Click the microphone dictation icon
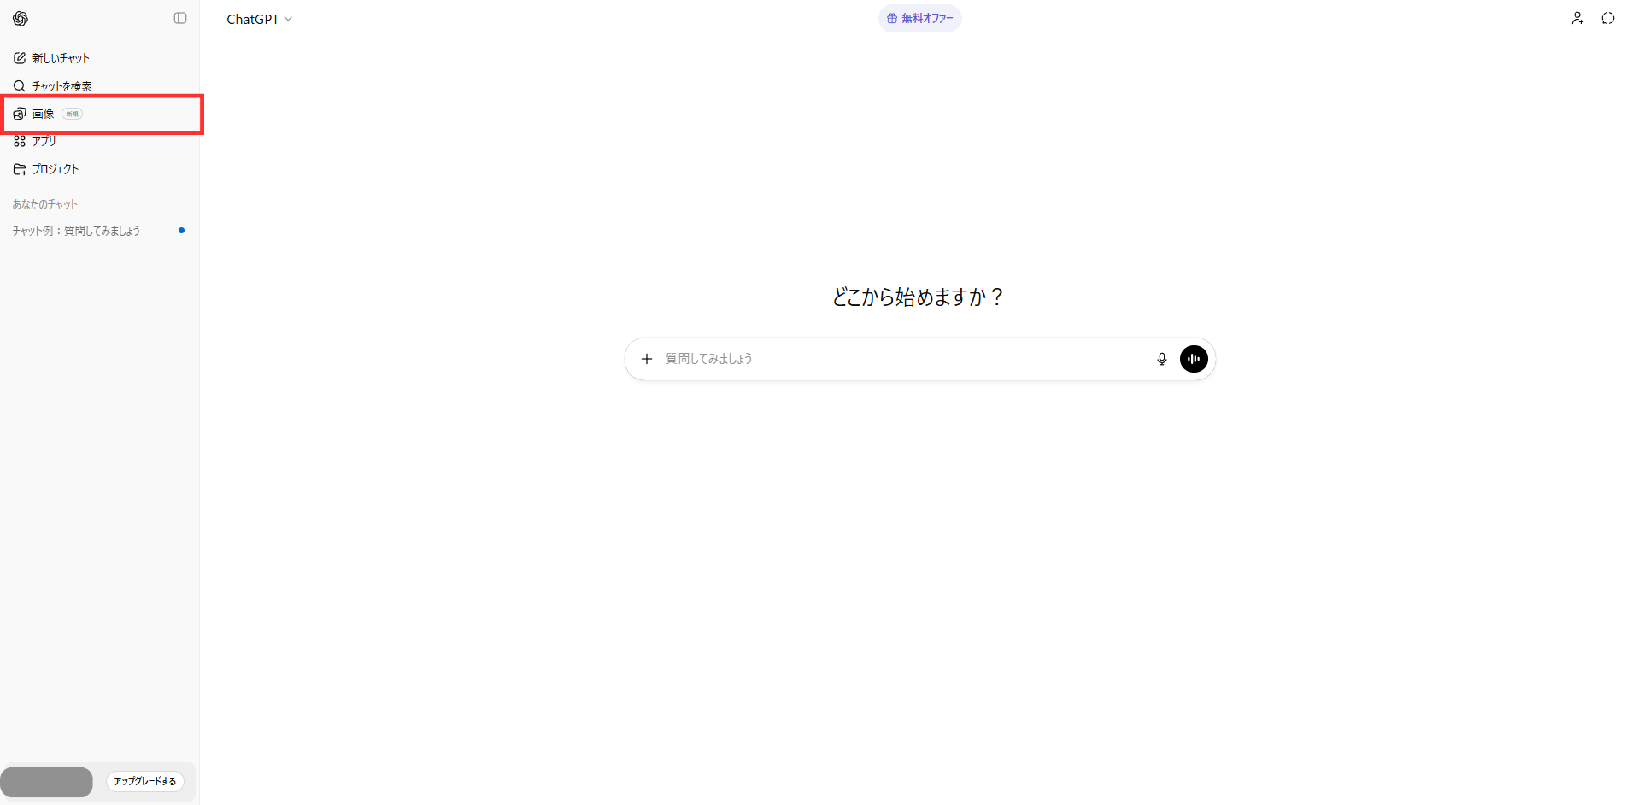The image size is (1638, 805). click(1161, 359)
